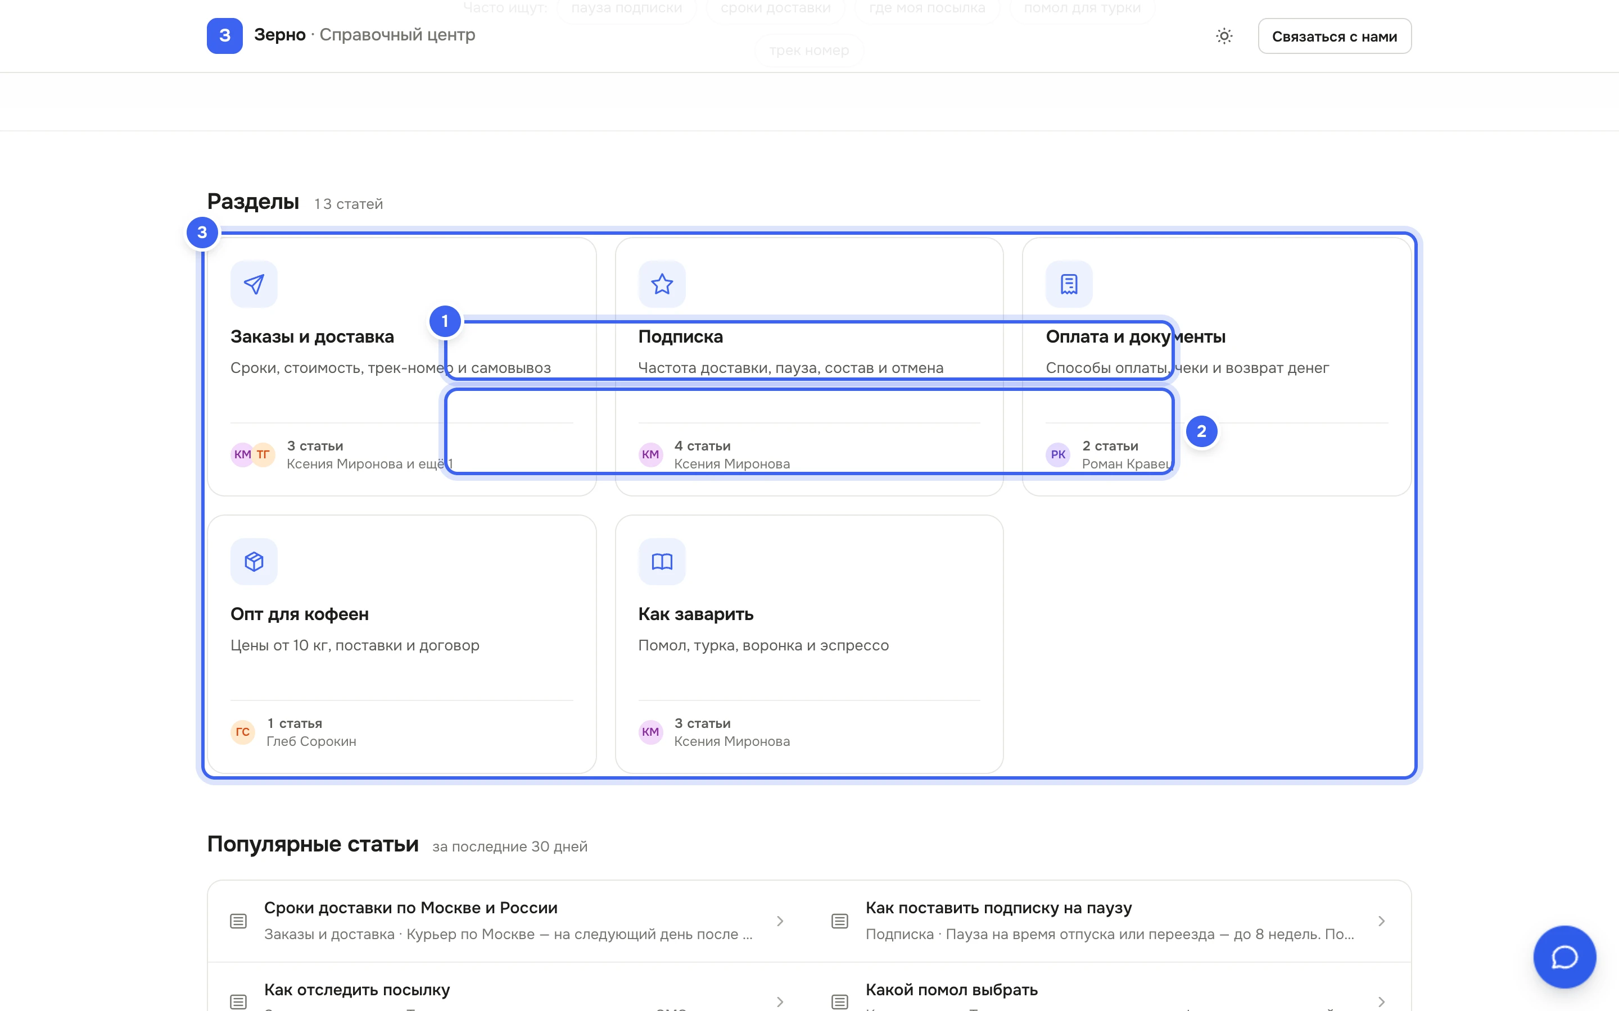Click the ГС avatar for Глеб Сорокин
This screenshot has height=1011, width=1619.
tap(243, 732)
